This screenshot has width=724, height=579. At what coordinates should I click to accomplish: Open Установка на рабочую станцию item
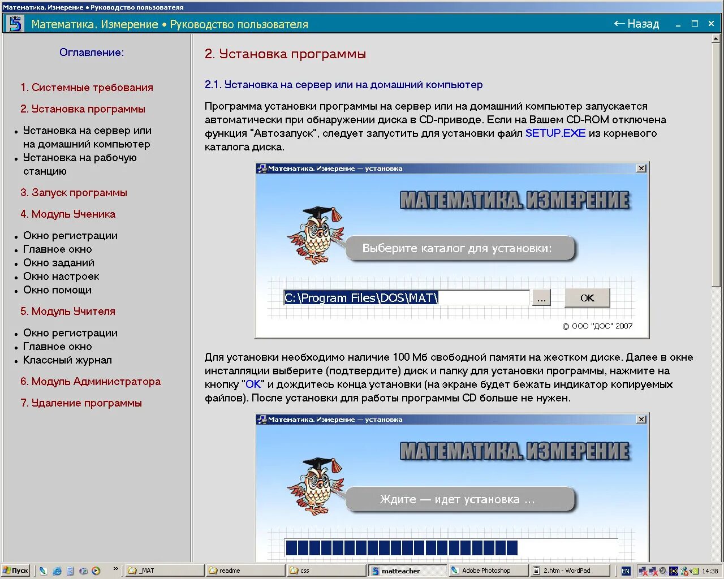(x=80, y=165)
